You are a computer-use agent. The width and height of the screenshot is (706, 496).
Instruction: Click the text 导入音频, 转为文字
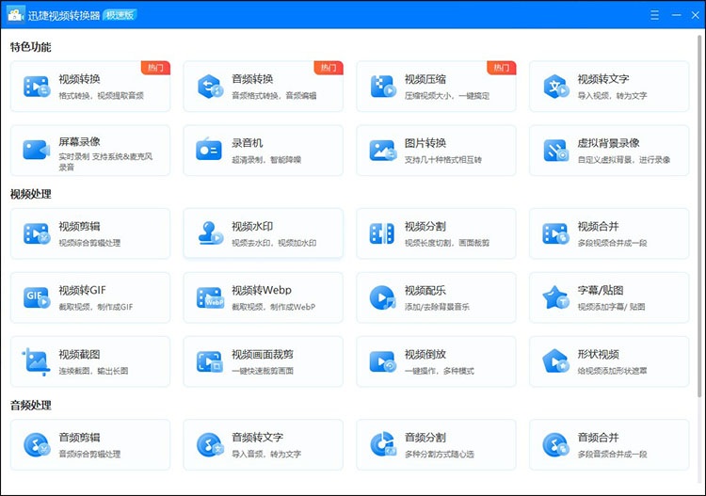(x=266, y=454)
